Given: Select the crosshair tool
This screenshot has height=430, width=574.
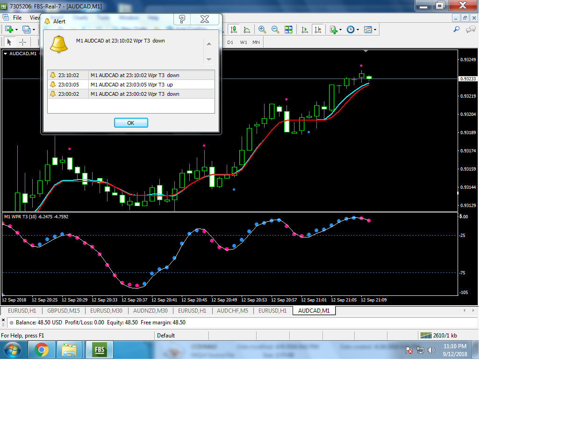Looking at the screenshot, I should point(22,42).
